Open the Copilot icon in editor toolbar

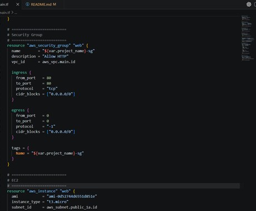tap(249, 4)
